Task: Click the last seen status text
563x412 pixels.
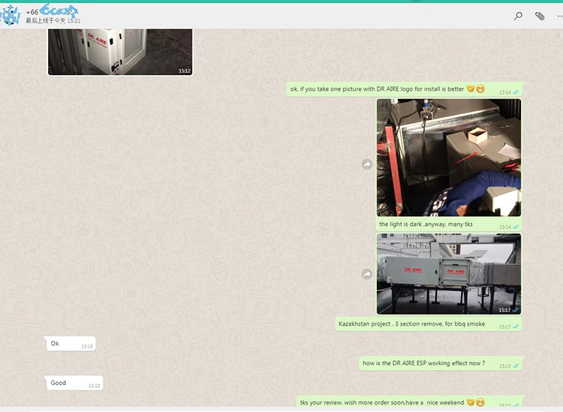Action: [x=54, y=21]
